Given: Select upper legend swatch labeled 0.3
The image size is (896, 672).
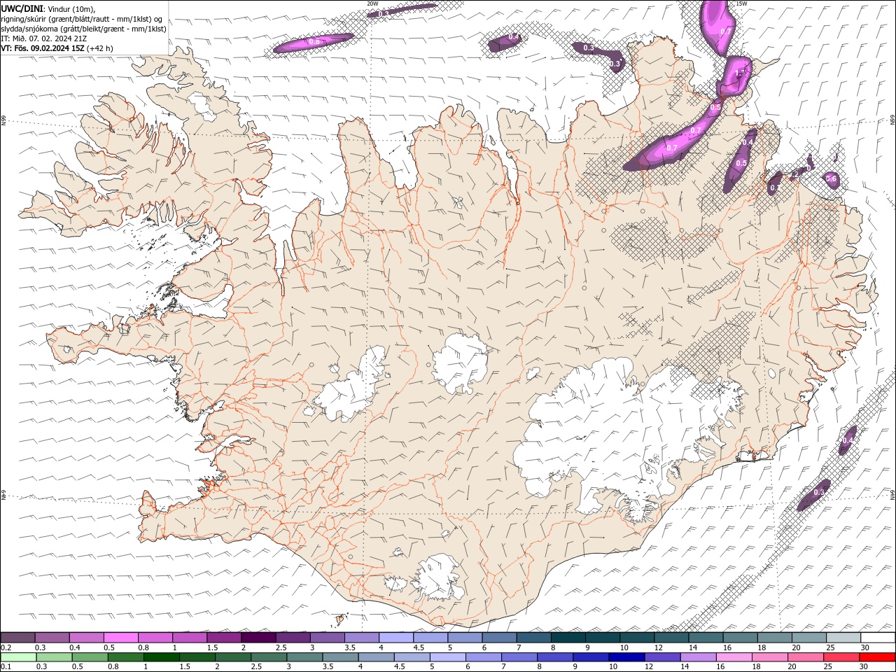Looking at the screenshot, I should coord(52,638).
